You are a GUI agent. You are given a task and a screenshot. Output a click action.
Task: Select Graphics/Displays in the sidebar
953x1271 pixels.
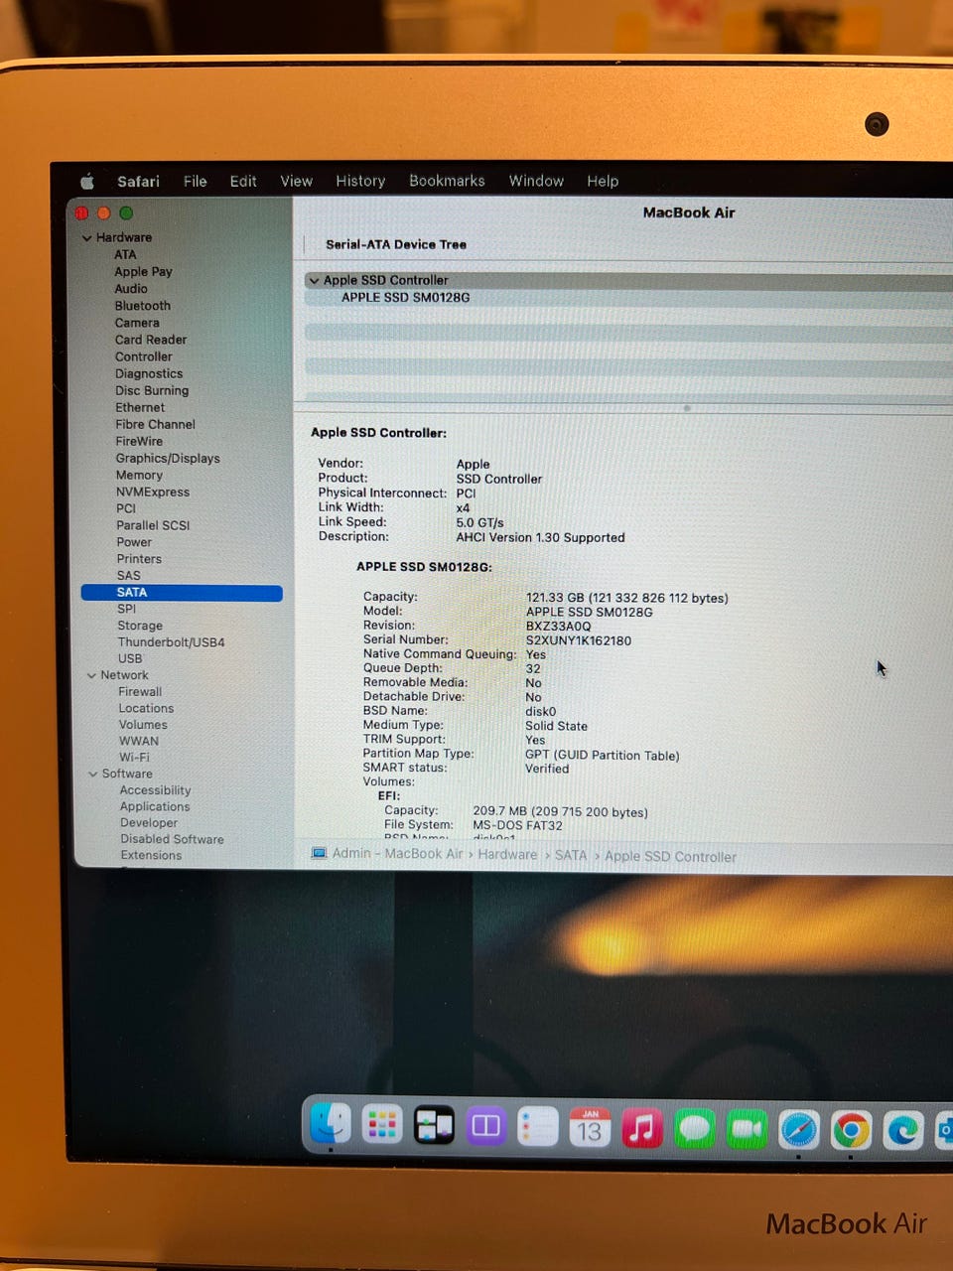click(x=168, y=459)
